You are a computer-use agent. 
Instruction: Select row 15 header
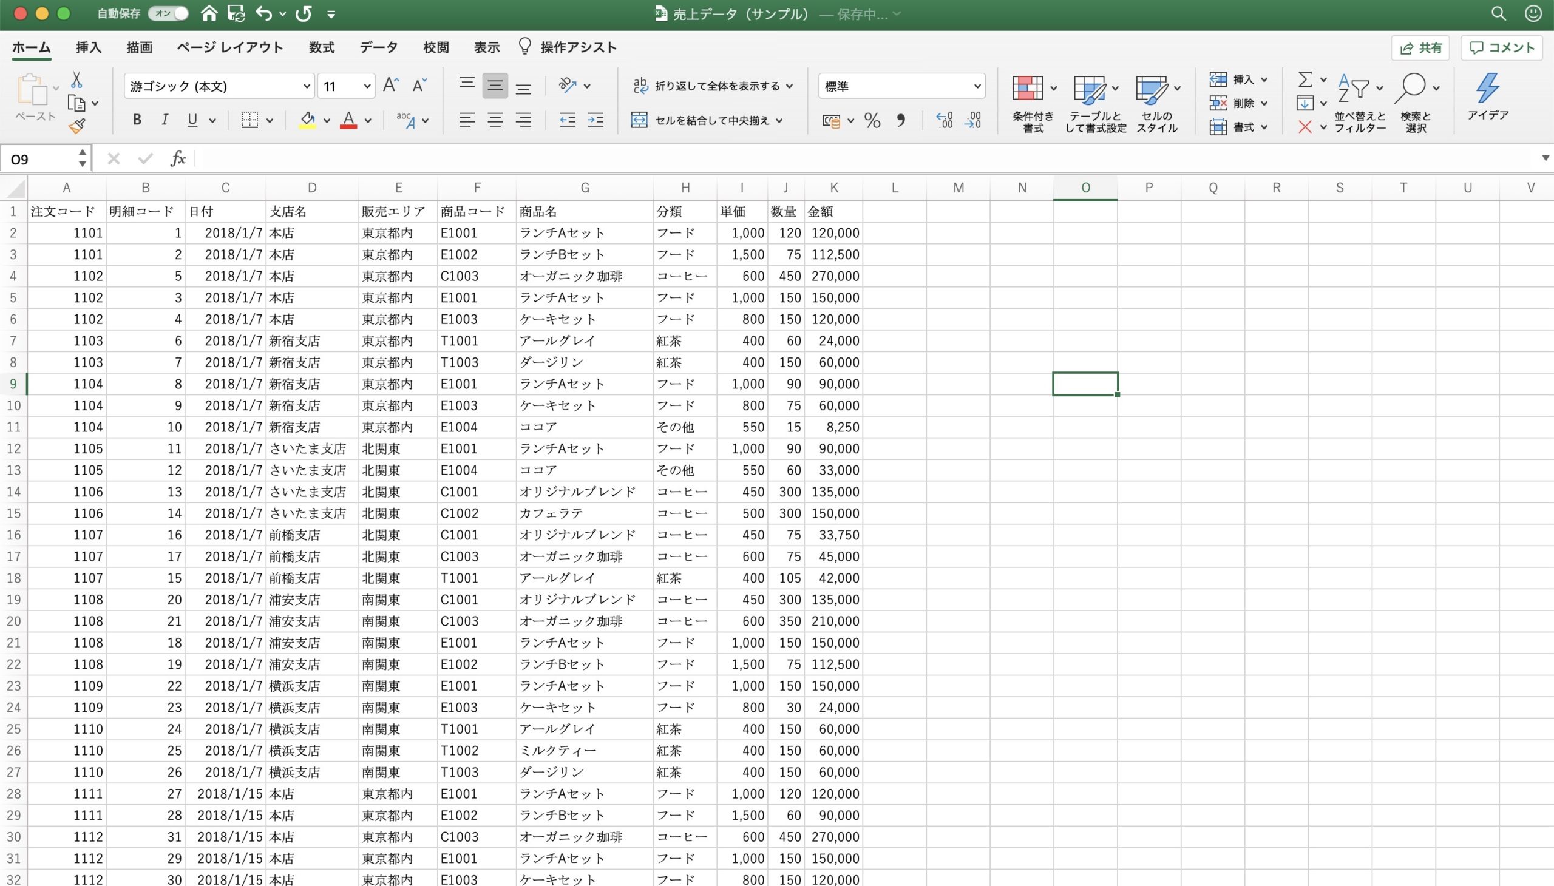pyautogui.click(x=13, y=513)
